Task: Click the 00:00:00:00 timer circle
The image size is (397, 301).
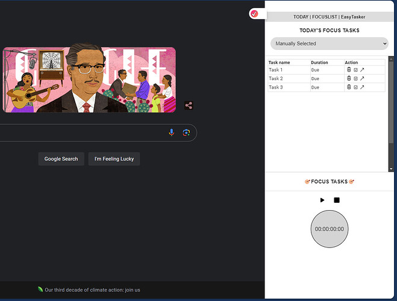Action: pos(330,229)
